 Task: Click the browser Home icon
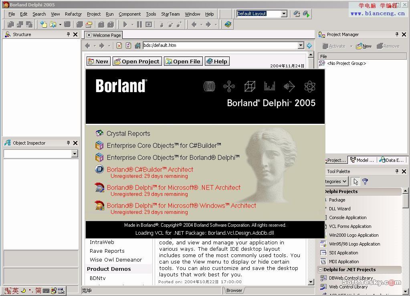tap(137, 45)
